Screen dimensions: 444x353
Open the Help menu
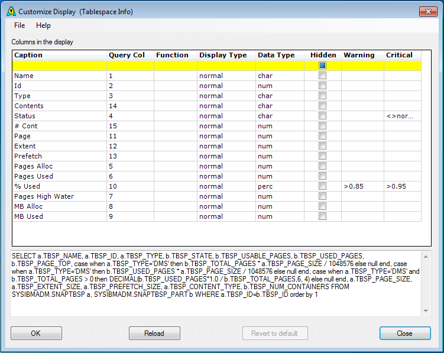tap(43, 25)
